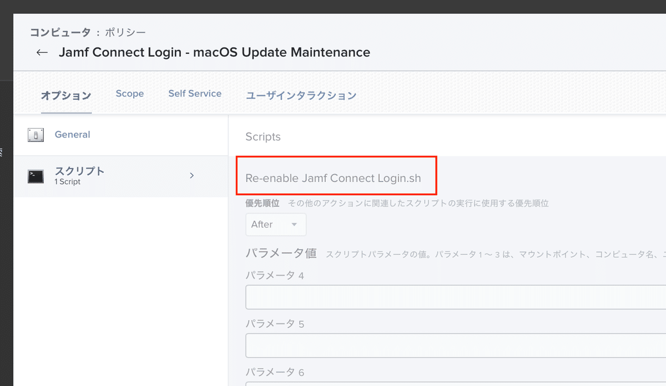Viewport: 666px width, 386px height.
Task: Click the パラメータ 6 label
Action: (x=275, y=373)
